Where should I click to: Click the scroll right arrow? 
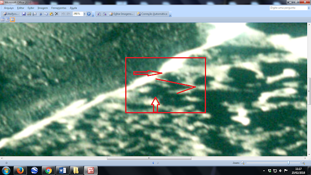pyautogui.click(x=305, y=158)
